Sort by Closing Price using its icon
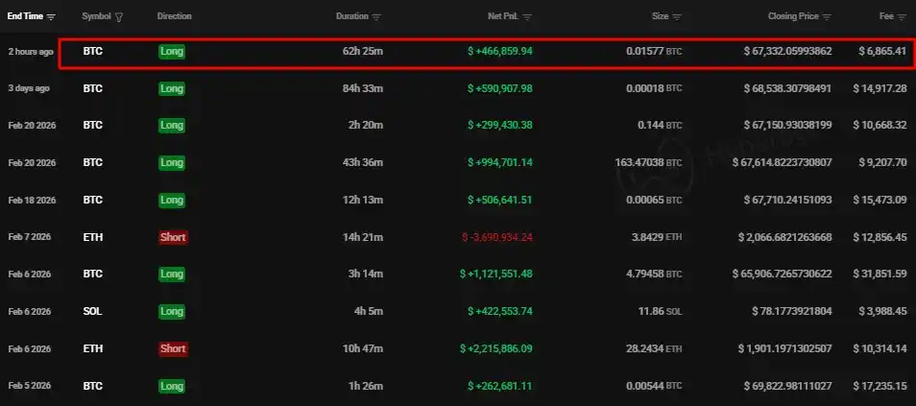The image size is (916, 406). (x=827, y=17)
